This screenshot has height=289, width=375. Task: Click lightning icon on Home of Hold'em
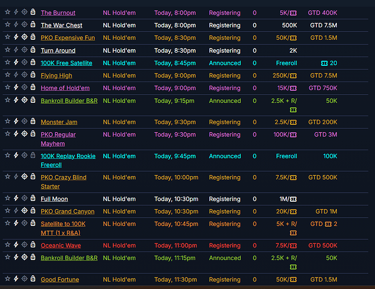tap(16, 87)
